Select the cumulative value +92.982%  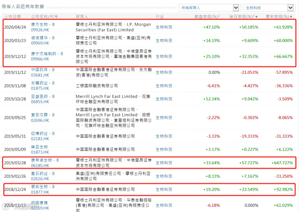point(283,189)
